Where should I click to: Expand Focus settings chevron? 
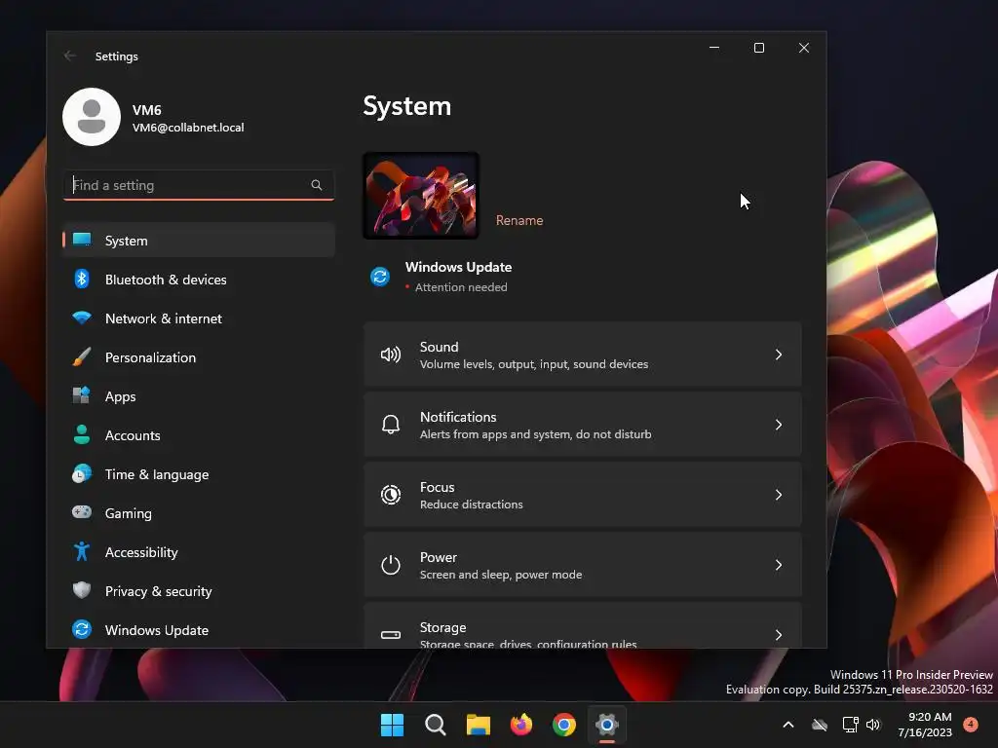(779, 494)
